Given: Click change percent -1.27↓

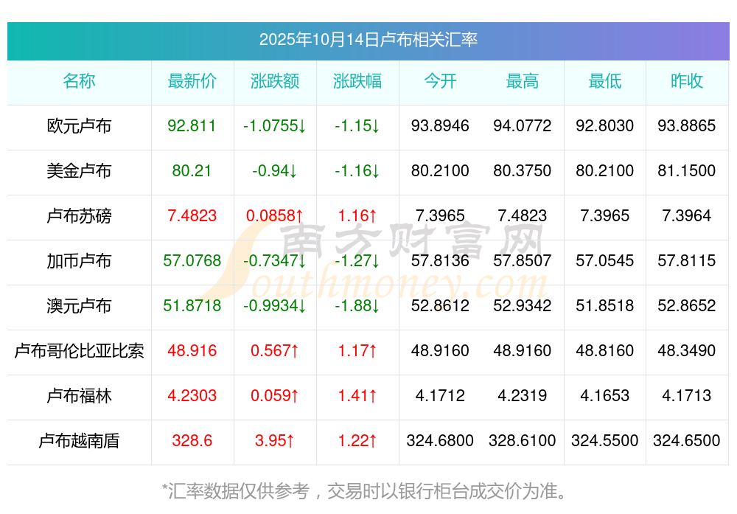Looking at the screenshot, I should pos(357,260).
